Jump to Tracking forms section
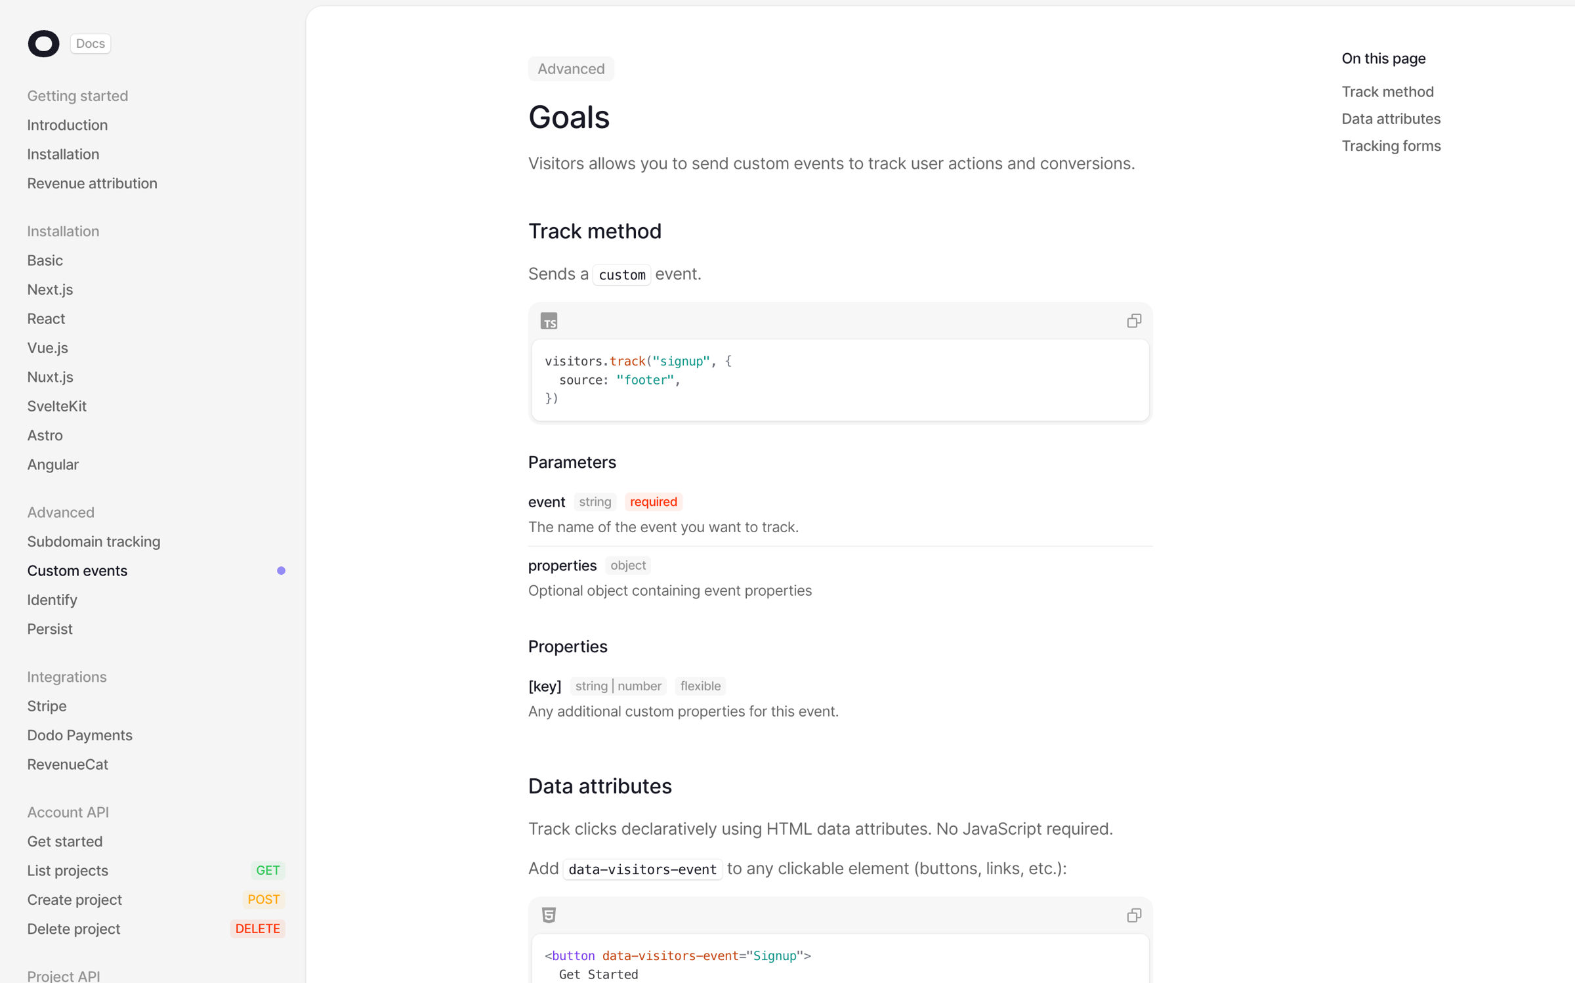 1391,146
